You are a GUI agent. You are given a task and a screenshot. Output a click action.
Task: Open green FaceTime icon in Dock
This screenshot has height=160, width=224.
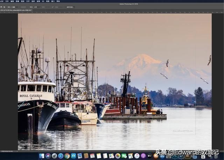(124, 156)
